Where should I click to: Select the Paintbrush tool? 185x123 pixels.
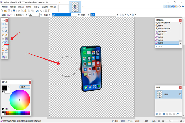[x=3, y=42]
